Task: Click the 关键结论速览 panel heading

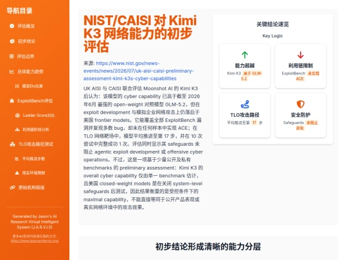Action: [272, 24]
